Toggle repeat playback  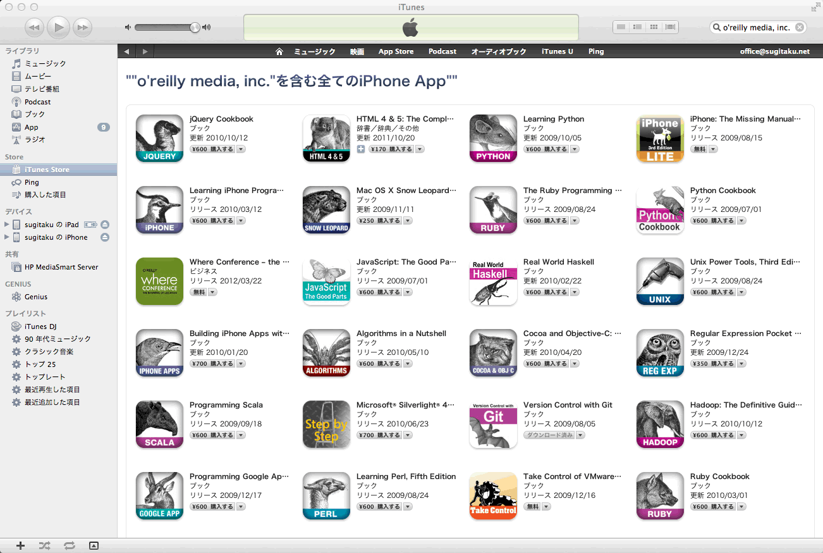(x=69, y=545)
